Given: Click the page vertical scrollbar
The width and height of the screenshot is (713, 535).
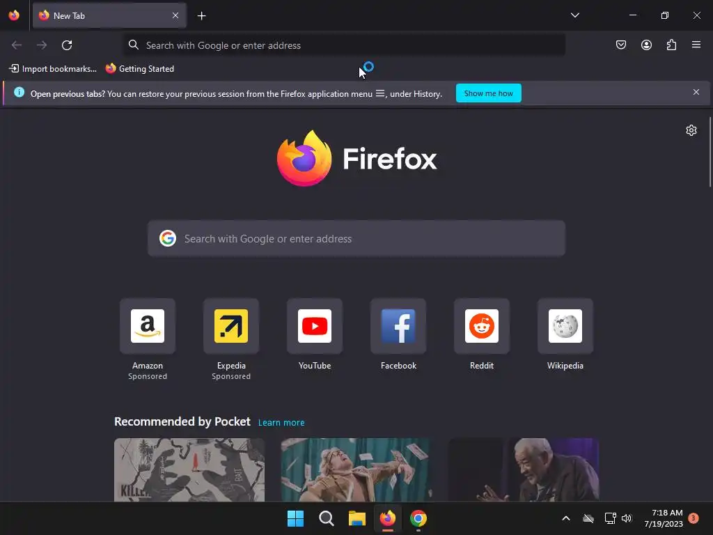Looking at the screenshot, I should (710, 152).
